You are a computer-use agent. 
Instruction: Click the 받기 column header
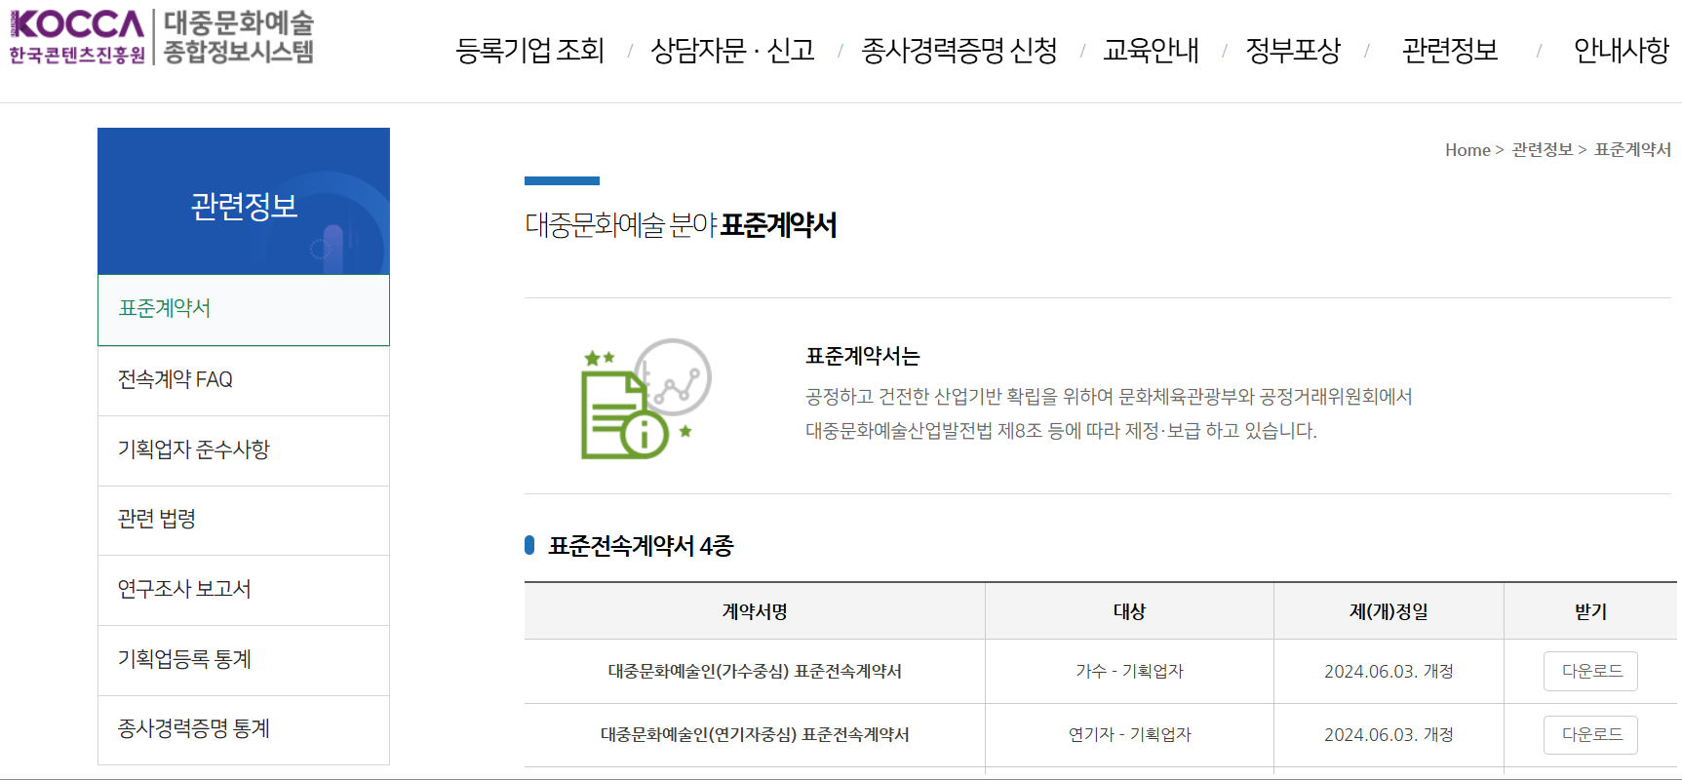coord(1590,611)
